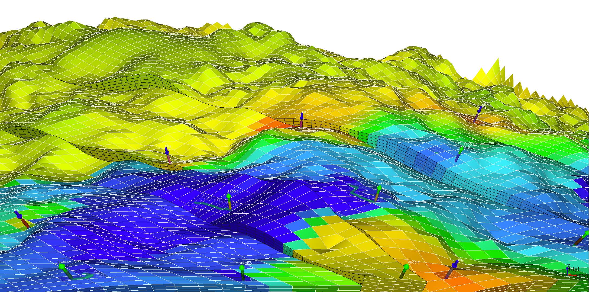Select the PROD-2 name label
Screen dimensions: 589x292
click(386, 184)
